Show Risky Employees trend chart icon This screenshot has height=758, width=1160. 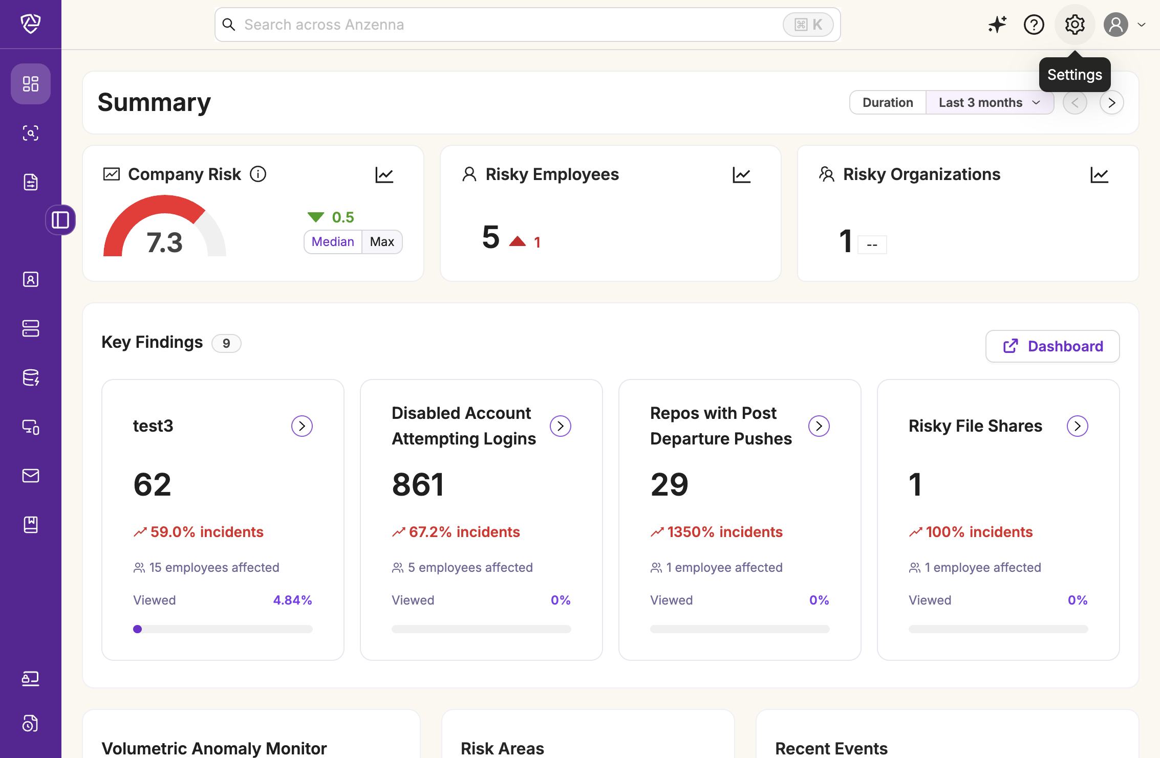741,175
